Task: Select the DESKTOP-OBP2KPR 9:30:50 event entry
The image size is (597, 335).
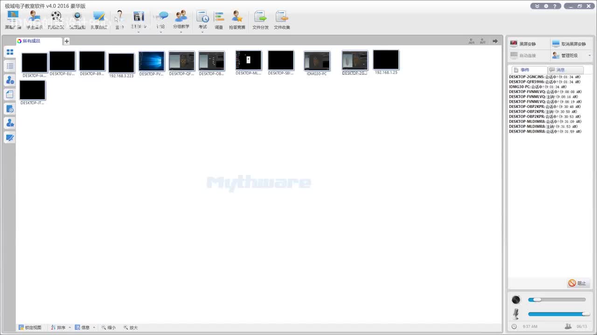Action: [543, 112]
